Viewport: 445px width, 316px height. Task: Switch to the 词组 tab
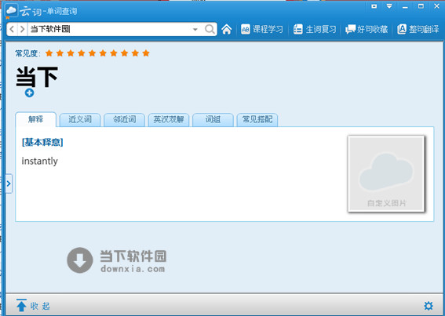(213, 119)
